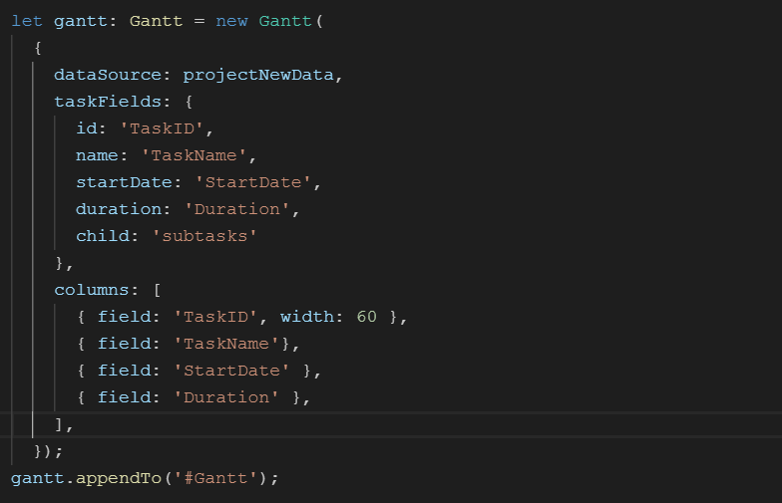Screen dimensions: 782x503
Task: Click the 'id' key inside taskFields
Action: pyautogui.click(x=87, y=128)
